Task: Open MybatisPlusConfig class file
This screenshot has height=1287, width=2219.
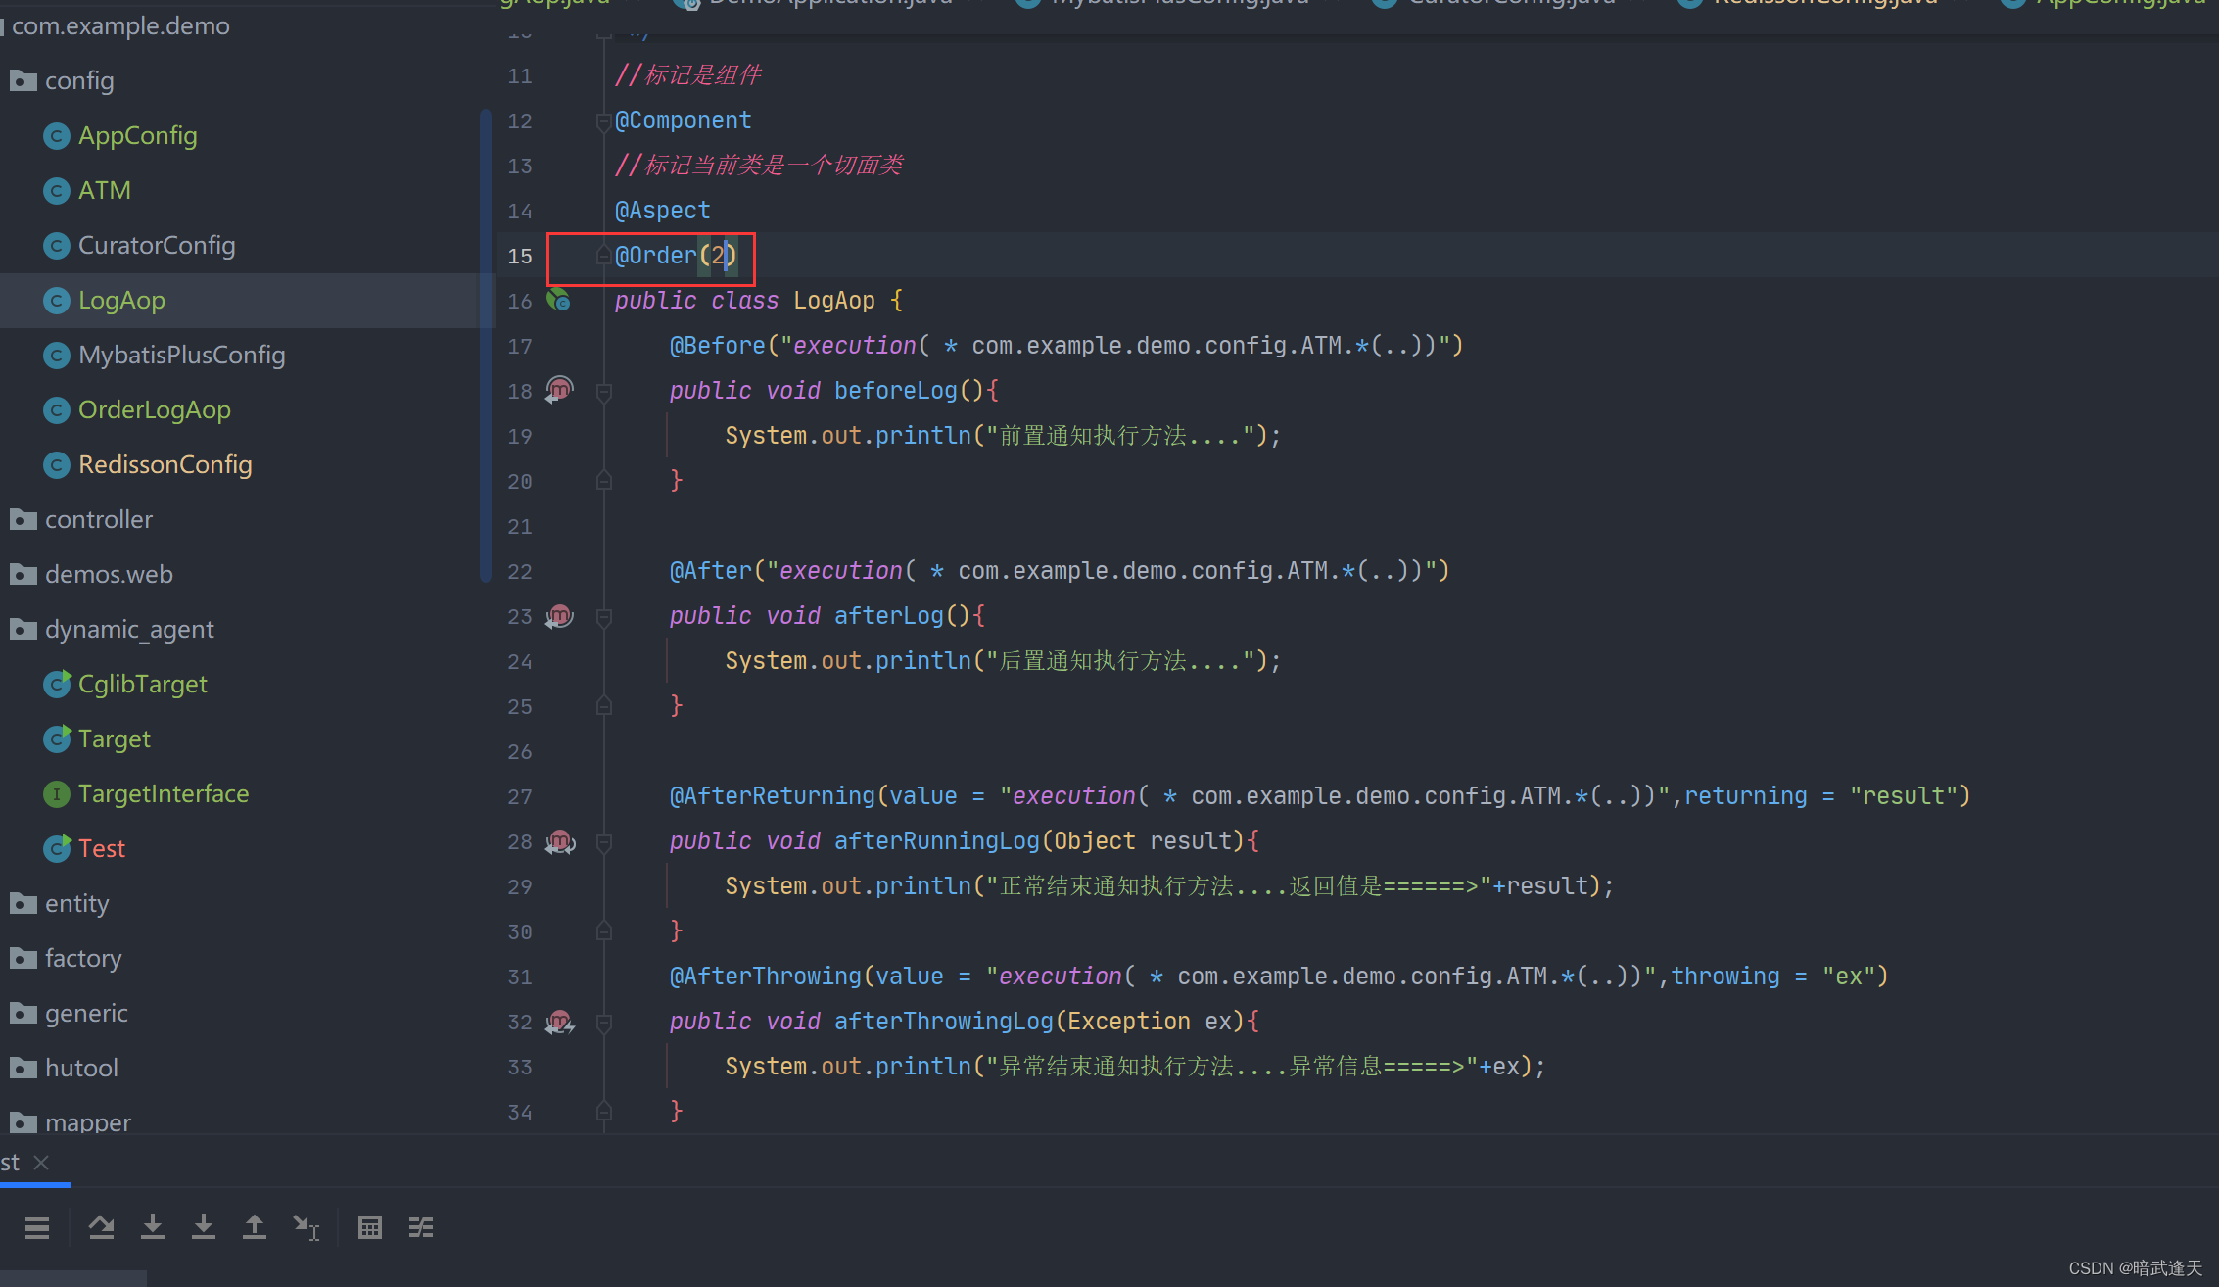Action: (182, 354)
